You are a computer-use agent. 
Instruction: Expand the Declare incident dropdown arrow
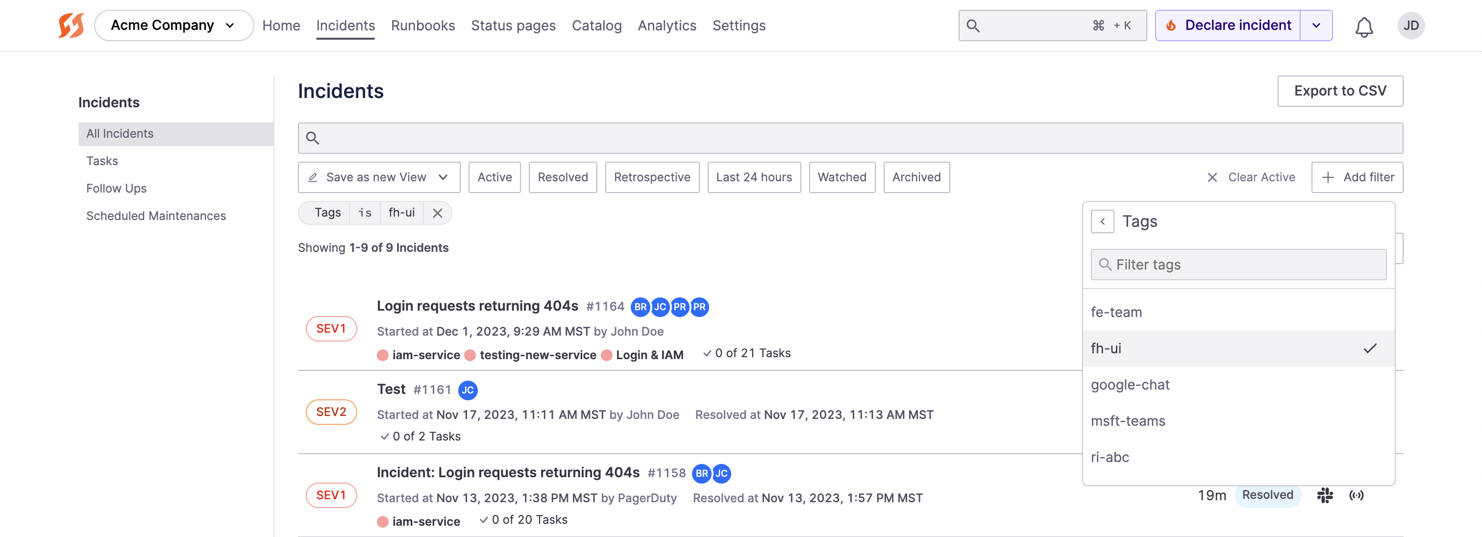tap(1316, 25)
